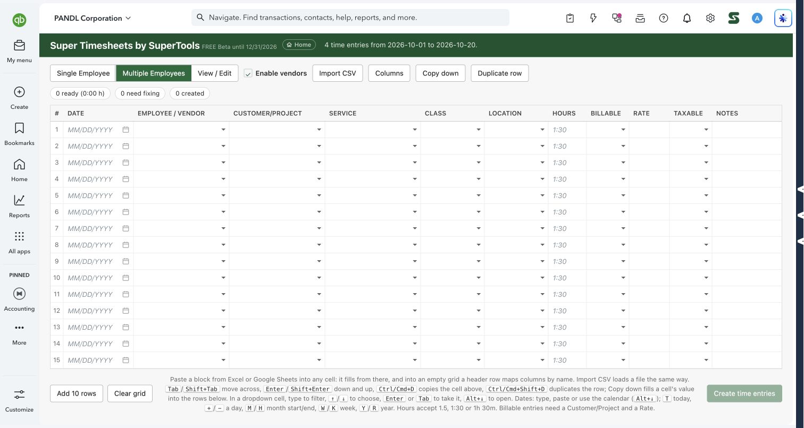Open the My menu briefcase icon
804x428 pixels.
tap(19, 45)
